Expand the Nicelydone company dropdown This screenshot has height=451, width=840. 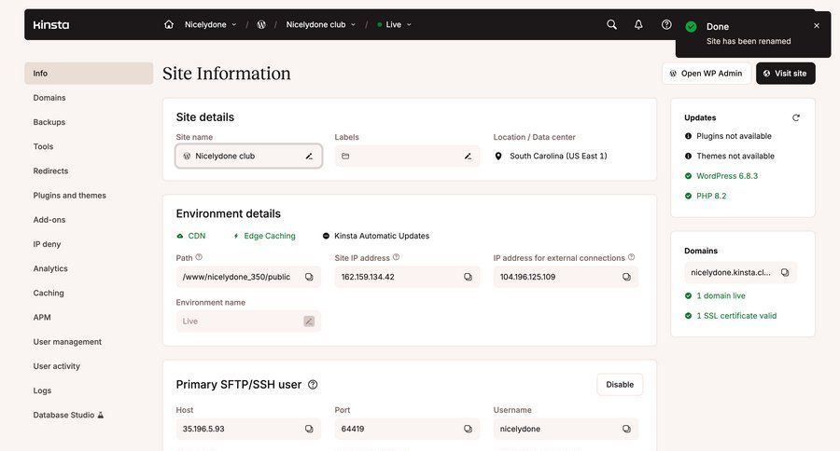(211, 24)
